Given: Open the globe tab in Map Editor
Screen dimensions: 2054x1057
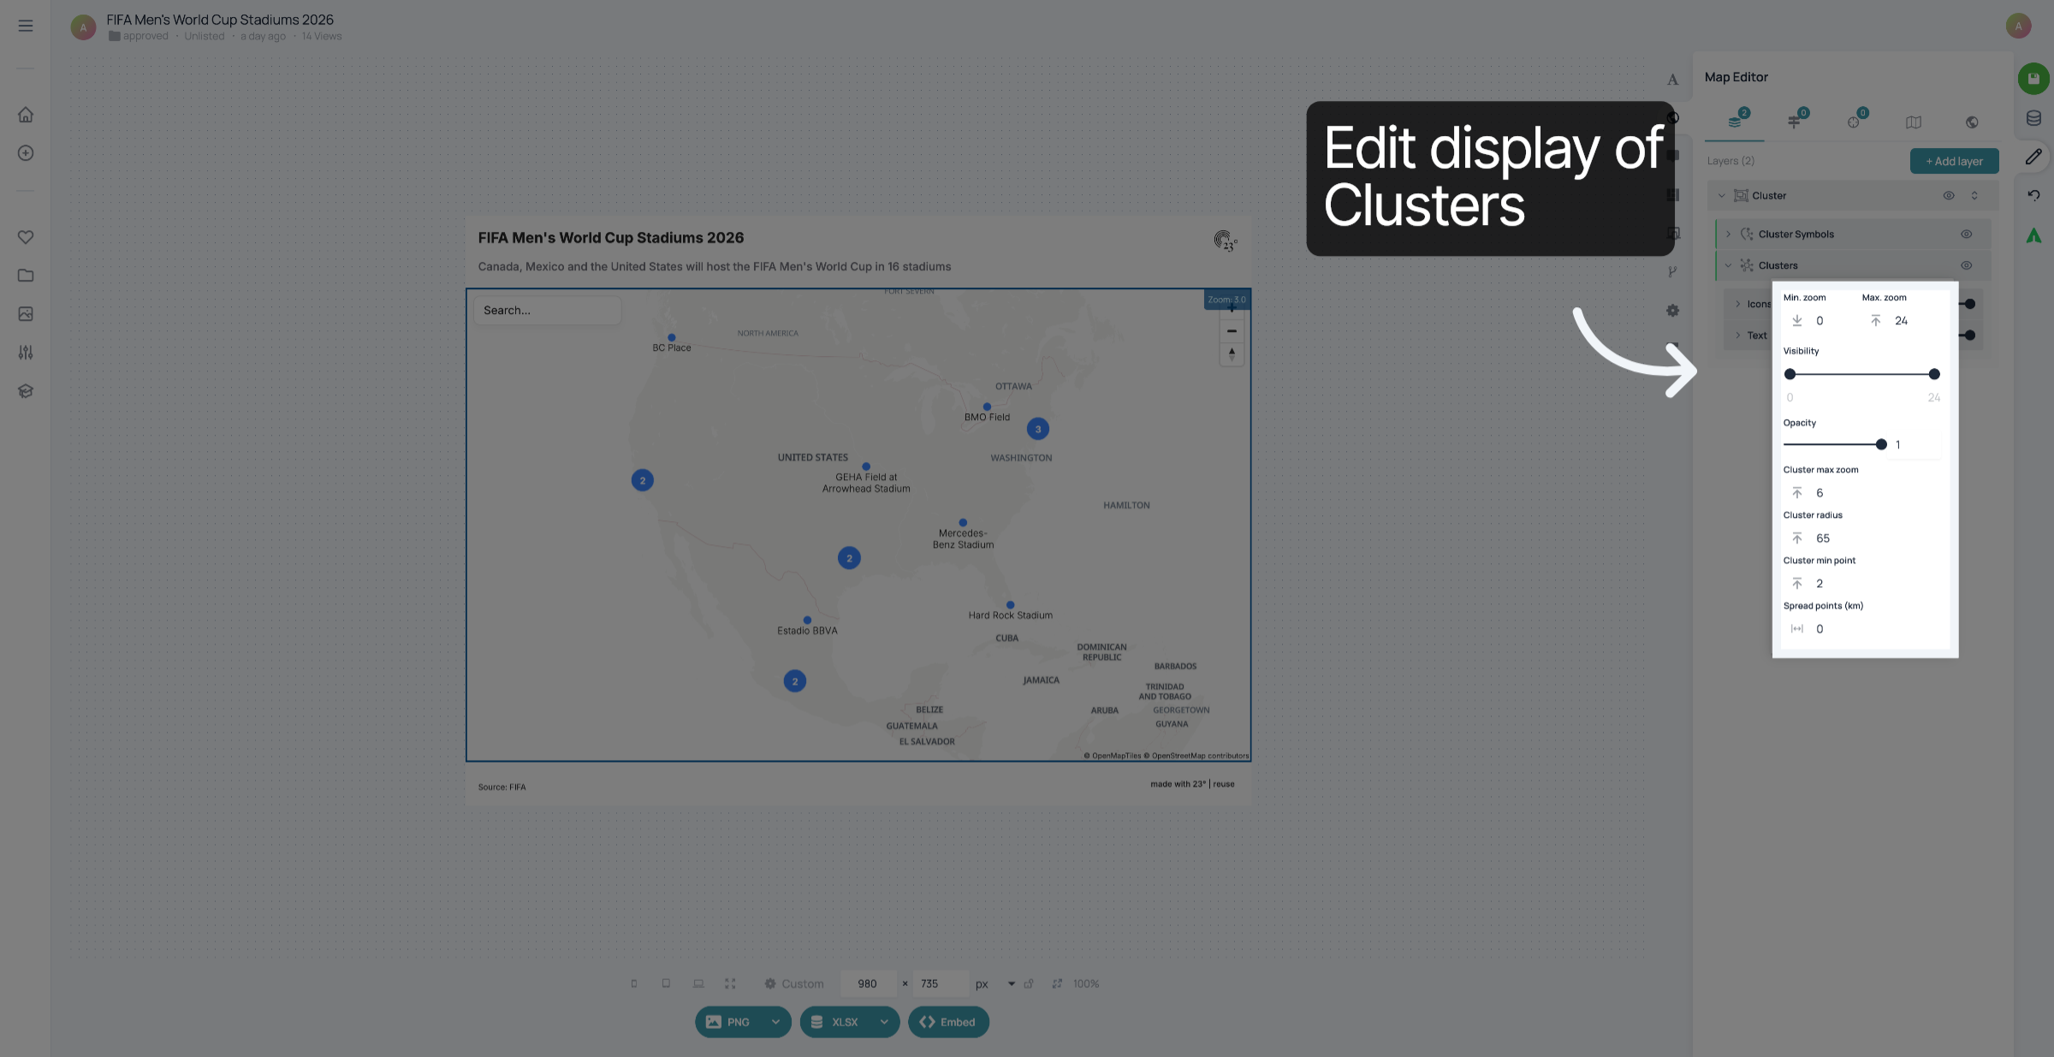Looking at the screenshot, I should 1972,122.
